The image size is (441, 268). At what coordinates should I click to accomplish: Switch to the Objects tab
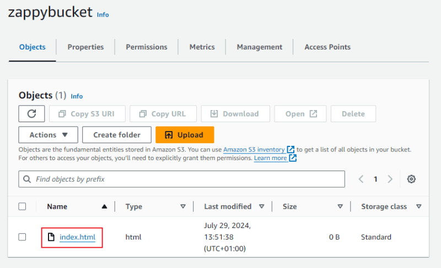[33, 47]
